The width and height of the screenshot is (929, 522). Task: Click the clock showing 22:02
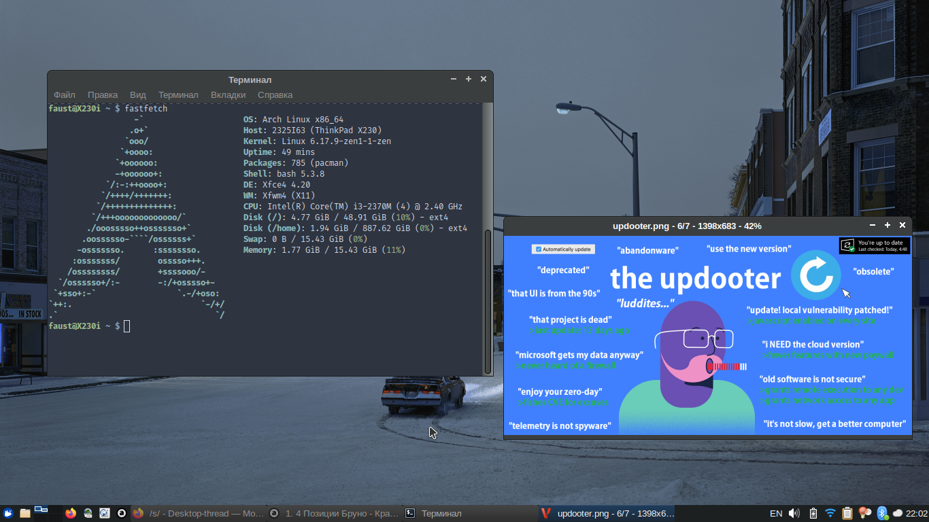[916, 513]
